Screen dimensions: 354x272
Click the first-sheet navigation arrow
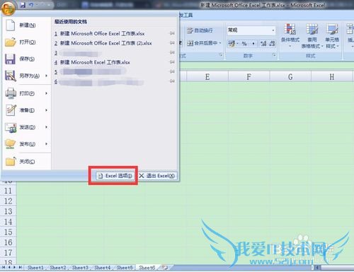point(4,268)
